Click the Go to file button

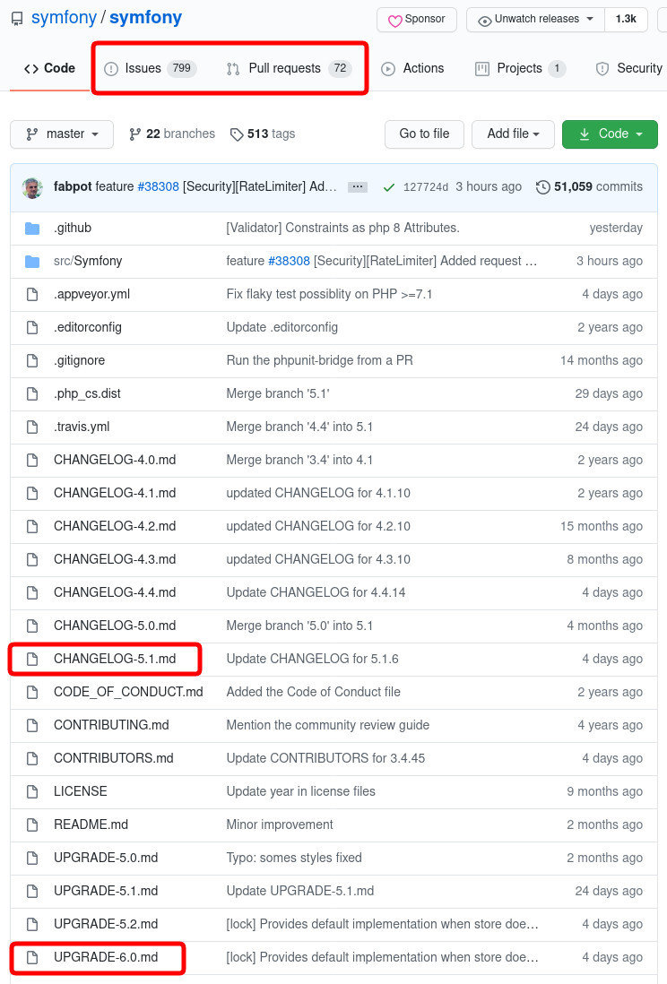424,134
